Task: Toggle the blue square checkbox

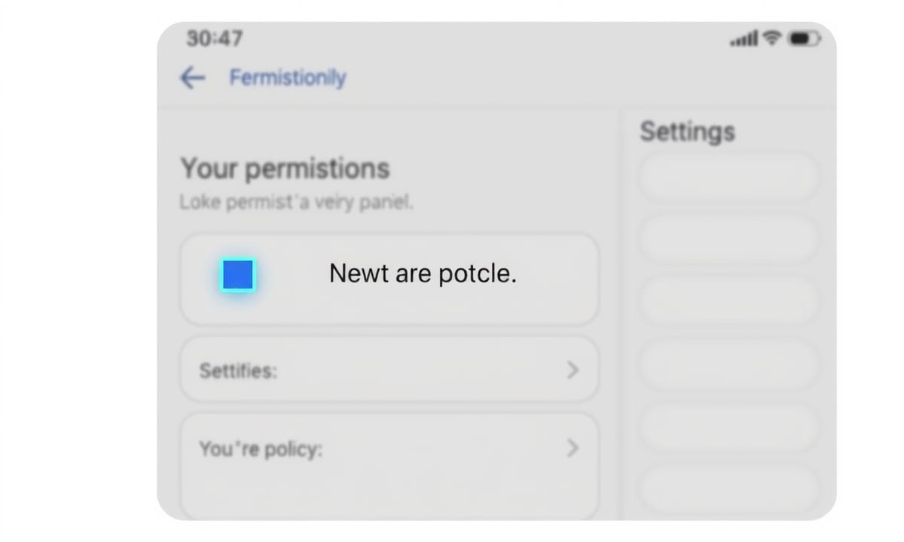Action: coord(238,276)
